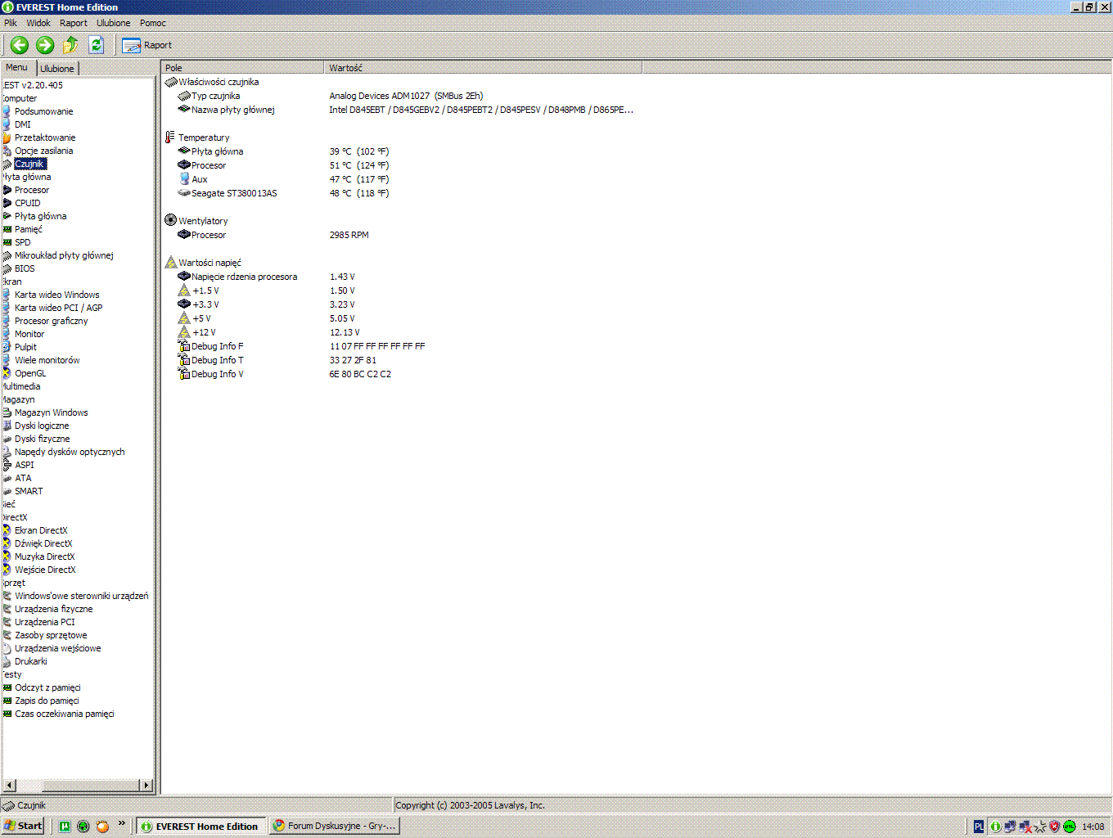Select Magazyn Windows tree item
This screenshot has width=1113, height=838.
pyautogui.click(x=52, y=412)
